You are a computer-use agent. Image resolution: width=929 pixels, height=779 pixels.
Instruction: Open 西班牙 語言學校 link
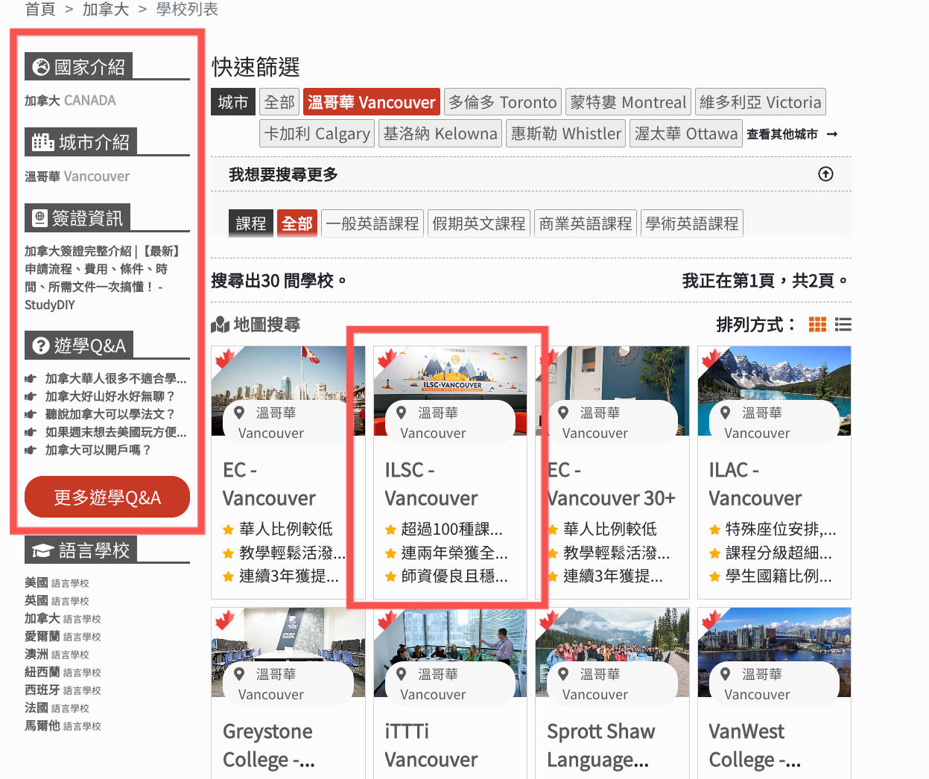[x=63, y=690]
